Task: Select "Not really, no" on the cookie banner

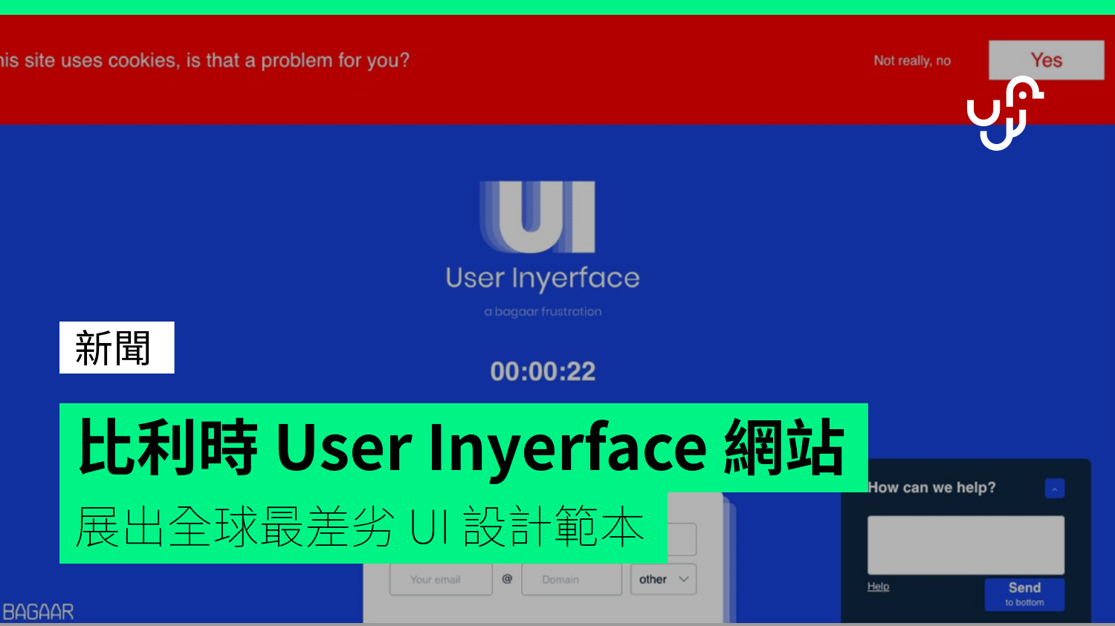Action: pos(912,60)
